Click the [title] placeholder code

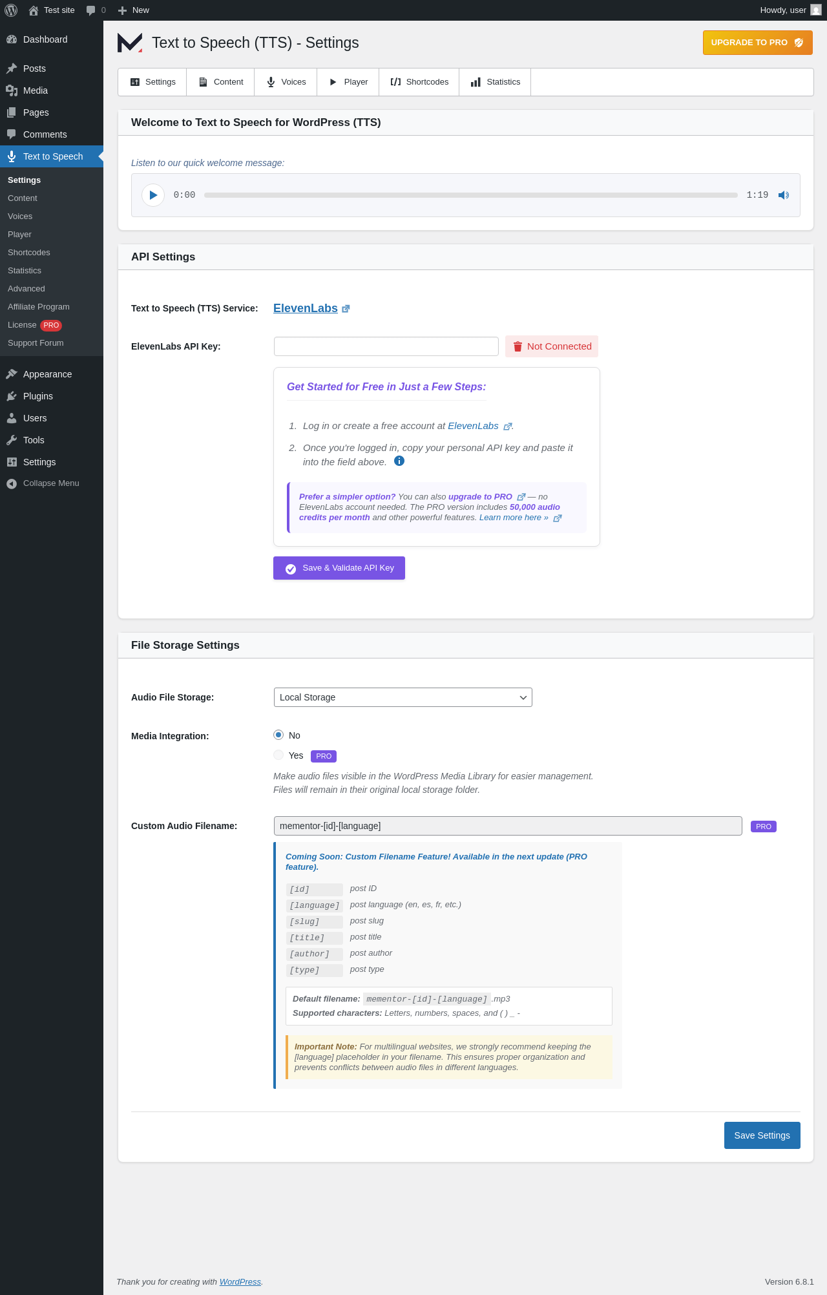click(314, 938)
